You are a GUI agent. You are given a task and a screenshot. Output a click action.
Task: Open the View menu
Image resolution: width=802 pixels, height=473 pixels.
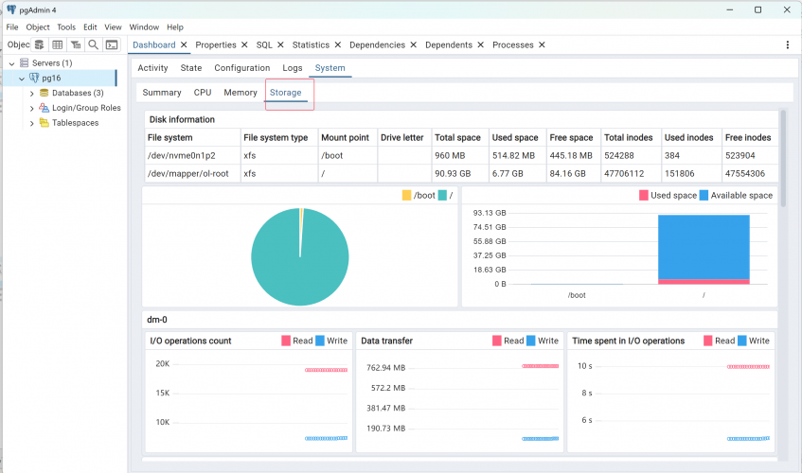click(113, 27)
